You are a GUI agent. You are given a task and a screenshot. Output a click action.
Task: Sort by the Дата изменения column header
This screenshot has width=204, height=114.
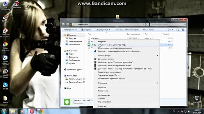(x=133, y=34)
